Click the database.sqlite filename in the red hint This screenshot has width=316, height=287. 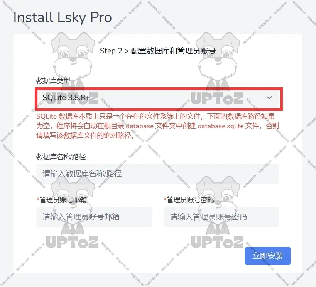tap(221, 126)
